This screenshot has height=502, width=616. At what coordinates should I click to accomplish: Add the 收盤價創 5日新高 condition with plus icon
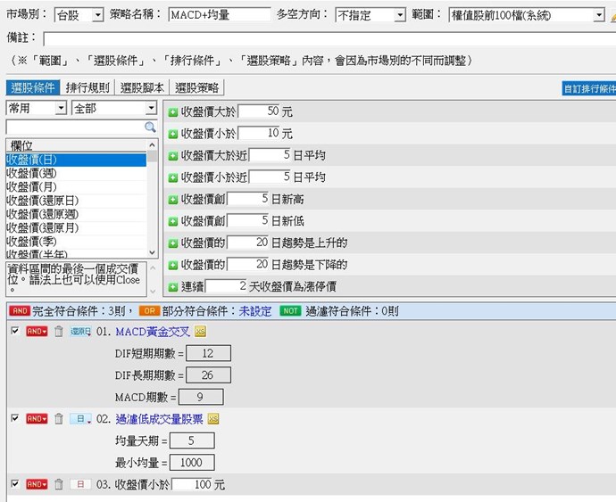(x=173, y=199)
